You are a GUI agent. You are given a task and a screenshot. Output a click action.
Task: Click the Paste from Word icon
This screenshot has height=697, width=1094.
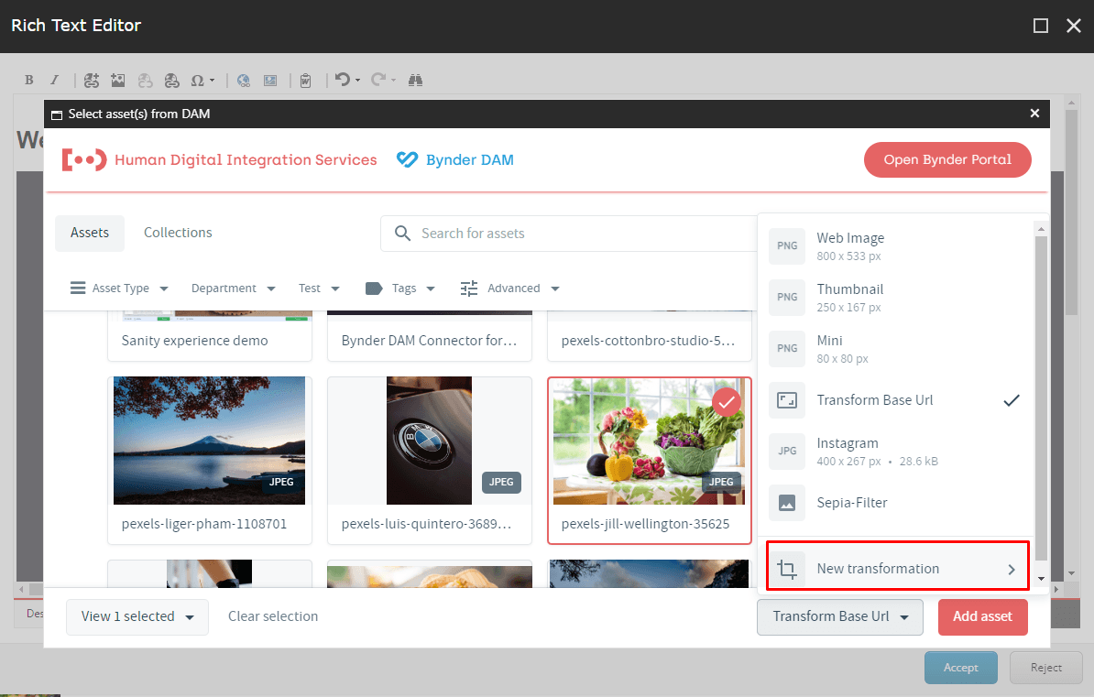306,81
